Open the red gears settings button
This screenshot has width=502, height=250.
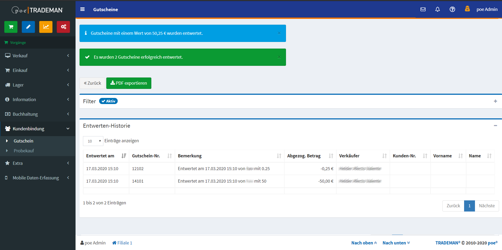(x=63, y=27)
